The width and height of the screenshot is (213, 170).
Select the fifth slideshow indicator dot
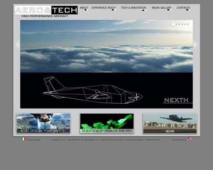click(185, 24)
